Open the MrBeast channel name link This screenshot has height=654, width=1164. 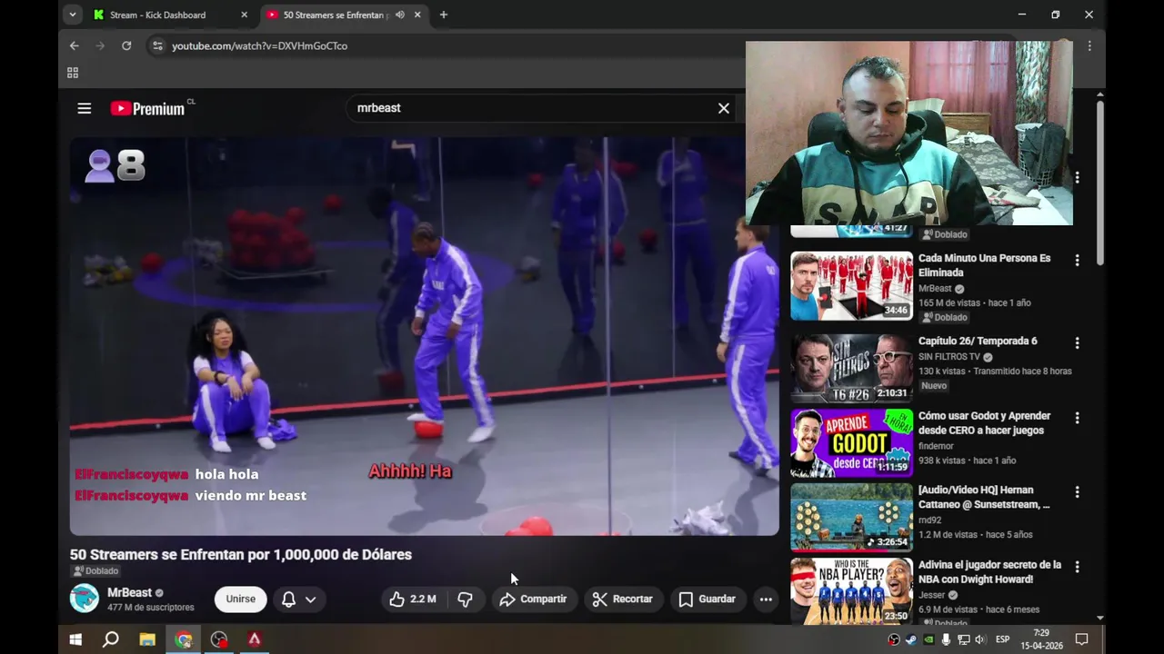(129, 592)
